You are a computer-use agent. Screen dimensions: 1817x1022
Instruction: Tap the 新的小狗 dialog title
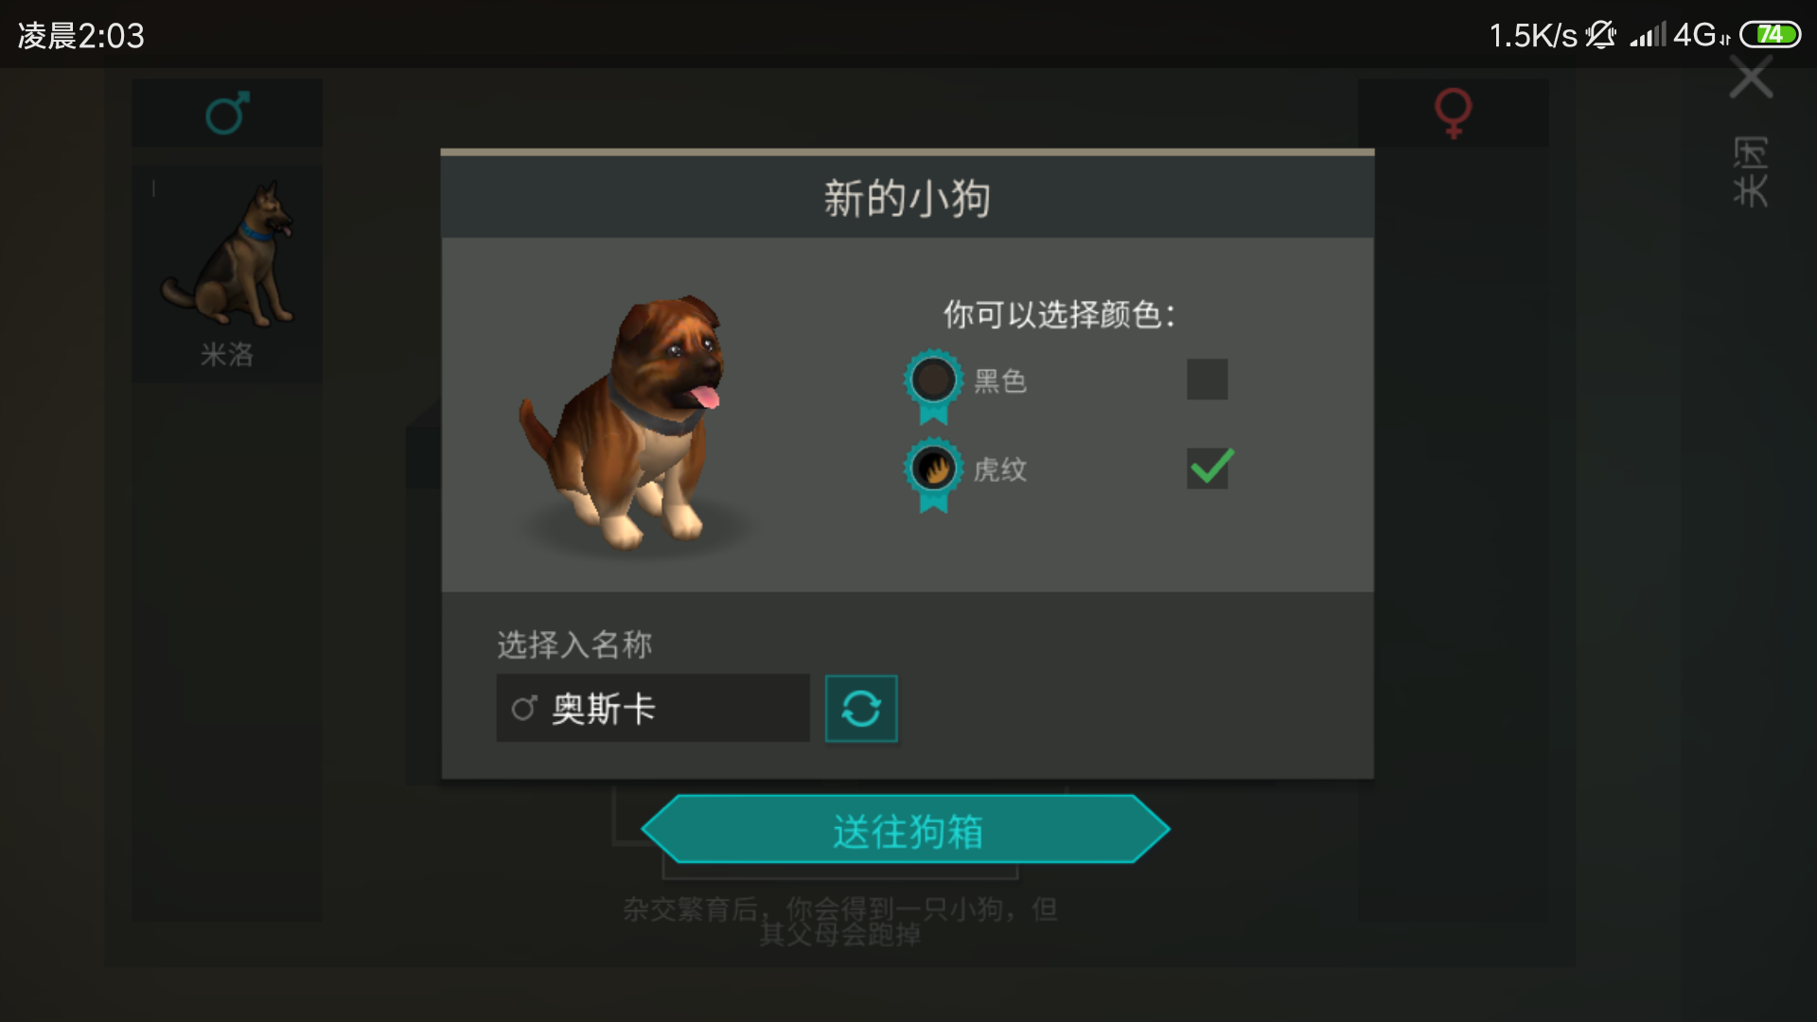[x=907, y=199]
